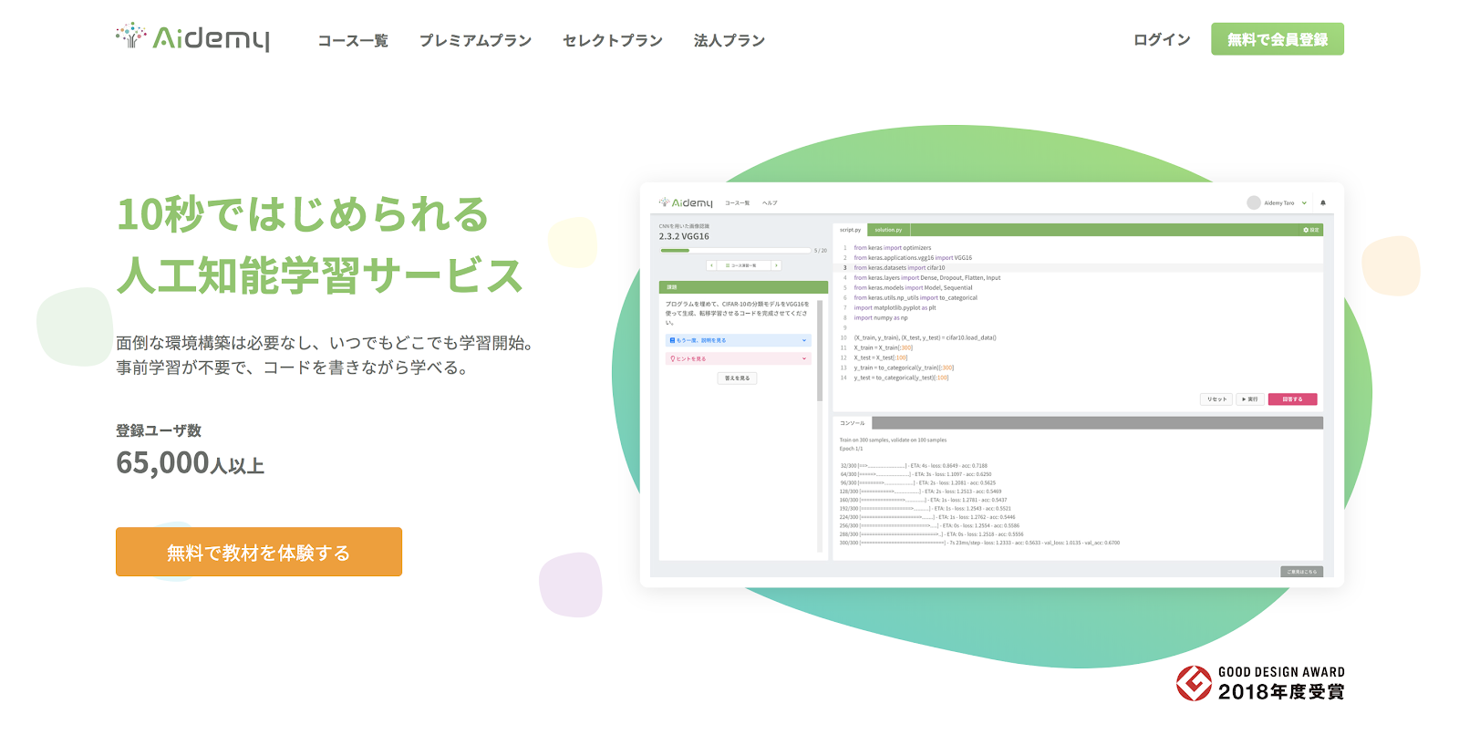
Task: Switch to the solution.py tab
Action: click(x=888, y=230)
